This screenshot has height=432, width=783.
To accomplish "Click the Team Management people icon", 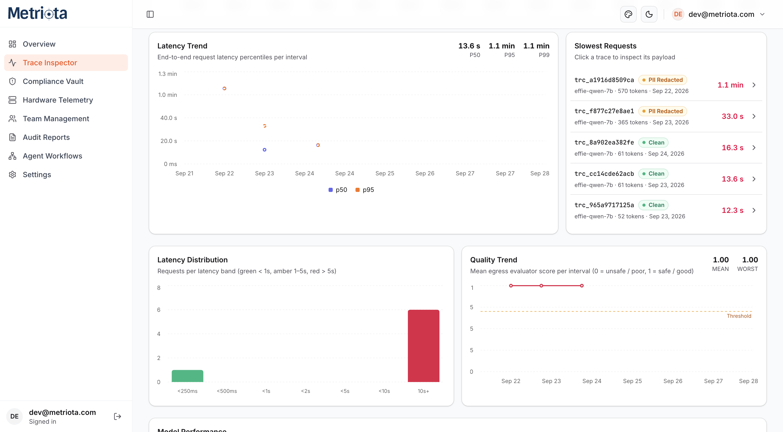I will [x=12, y=119].
